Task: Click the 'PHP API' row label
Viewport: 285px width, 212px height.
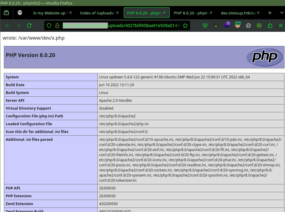Action: pos(13,188)
